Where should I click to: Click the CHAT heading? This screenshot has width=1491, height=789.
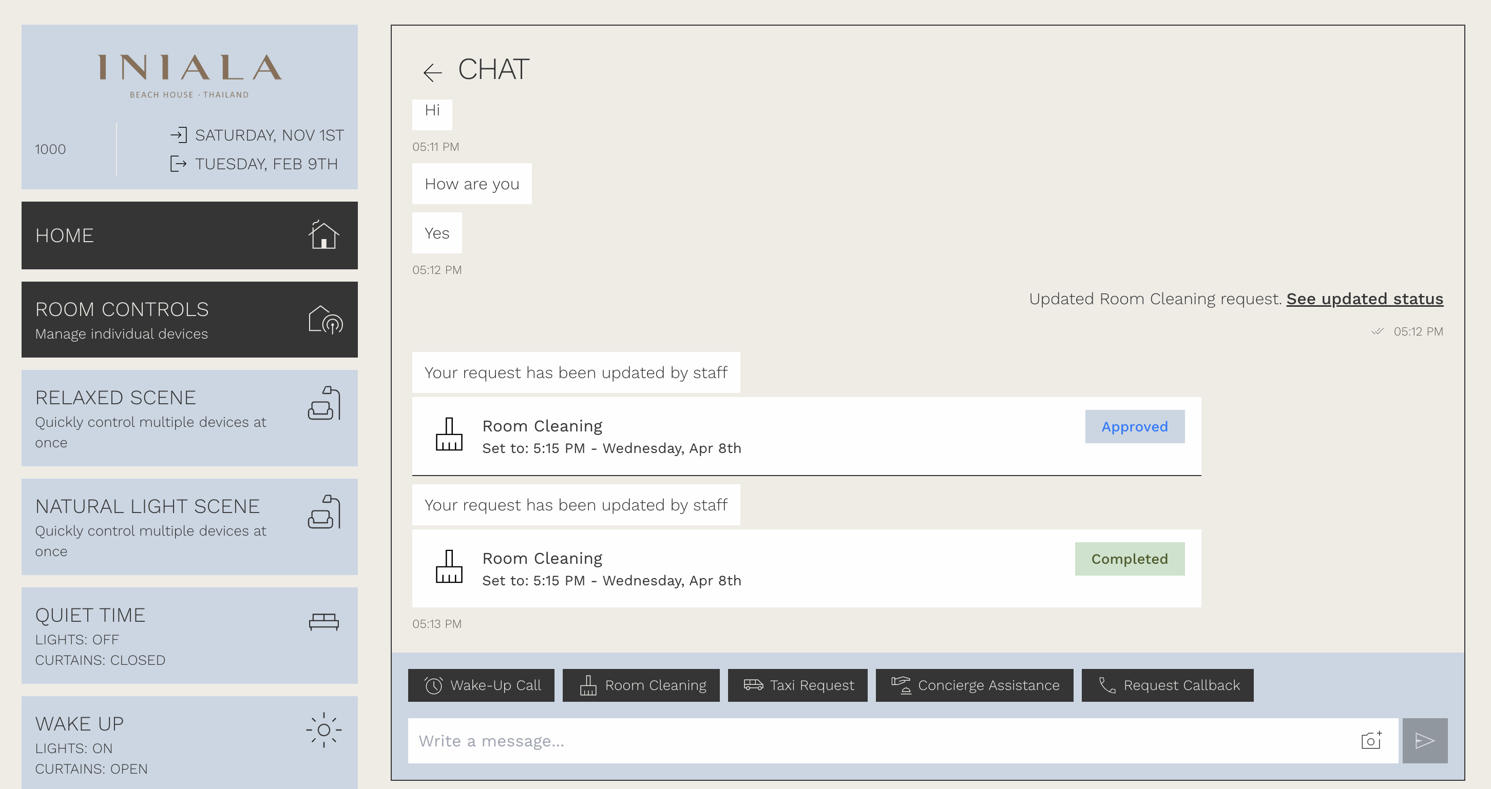[493, 69]
